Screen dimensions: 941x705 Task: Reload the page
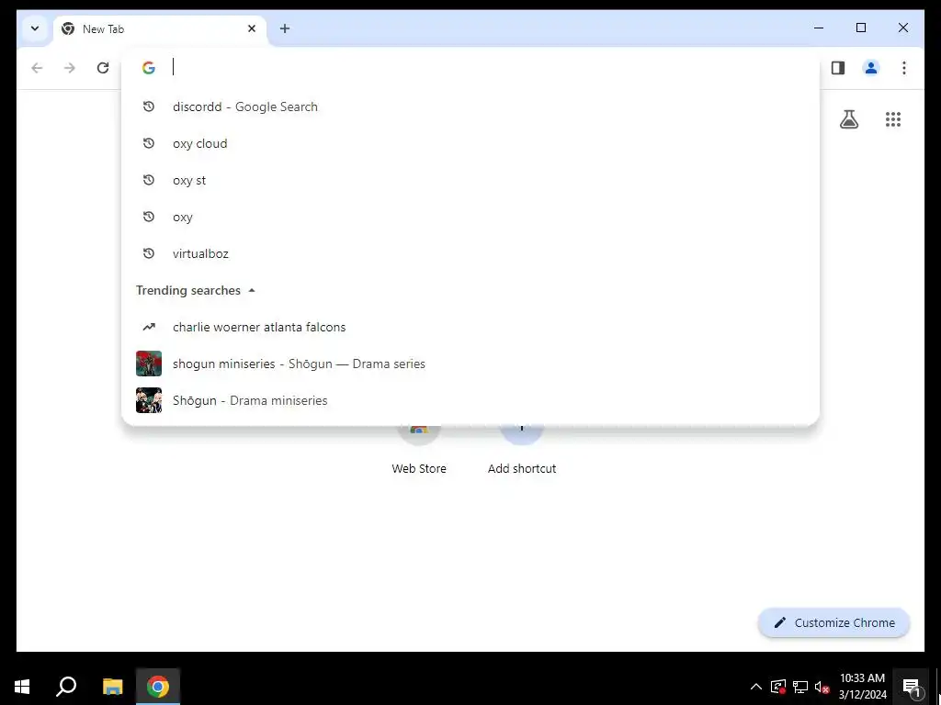[x=103, y=68]
